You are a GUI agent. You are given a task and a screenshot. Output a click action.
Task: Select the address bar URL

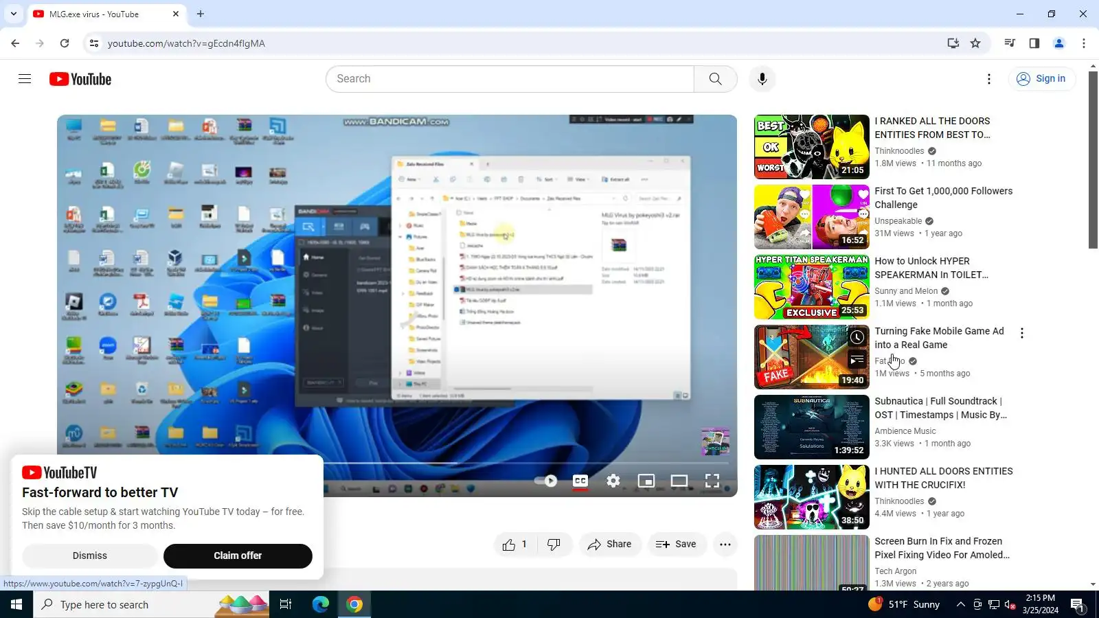tap(186, 43)
